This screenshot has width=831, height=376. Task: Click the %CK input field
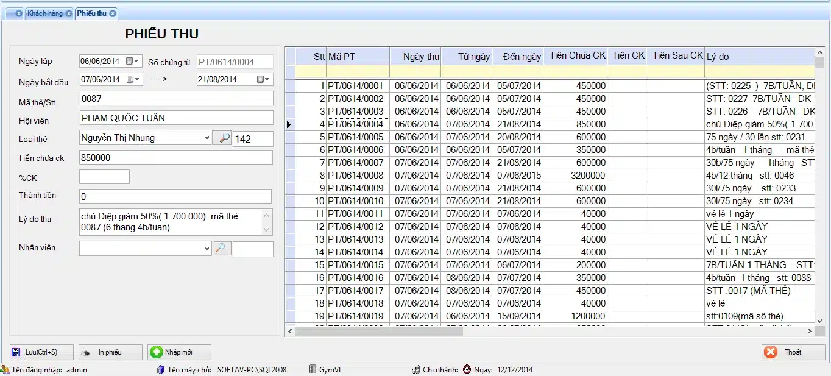click(104, 177)
